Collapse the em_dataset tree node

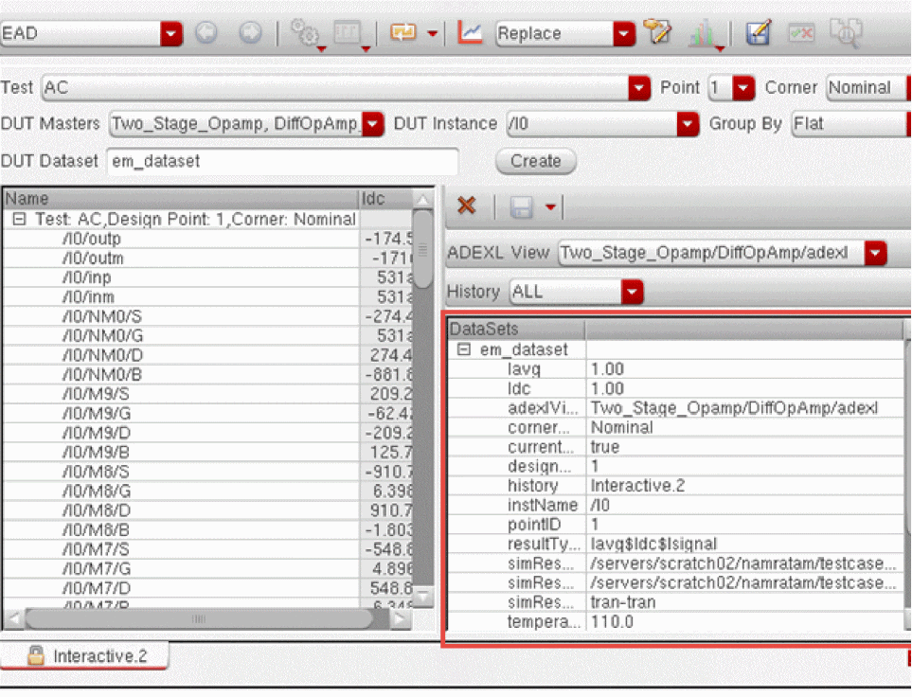pyautogui.click(x=464, y=349)
